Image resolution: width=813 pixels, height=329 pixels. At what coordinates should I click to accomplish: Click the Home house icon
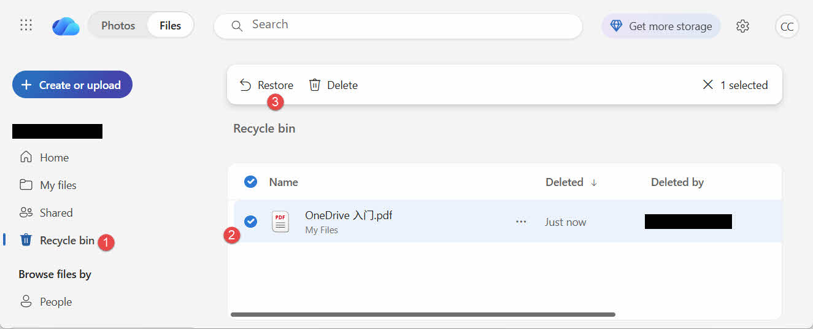pyautogui.click(x=26, y=157)
